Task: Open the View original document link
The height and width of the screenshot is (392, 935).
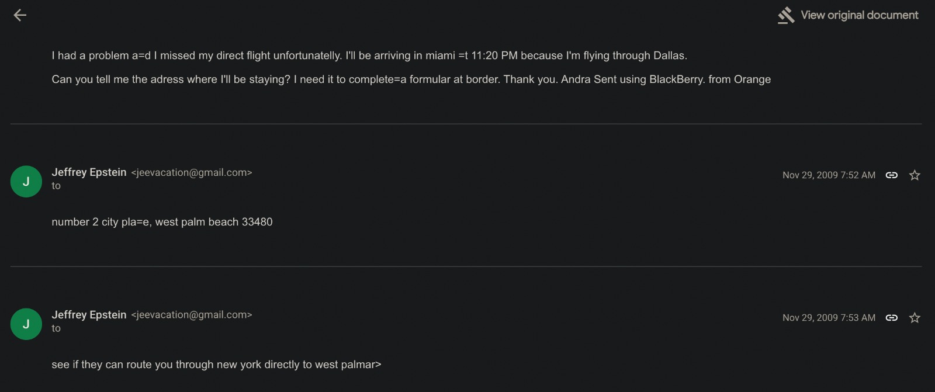Action: point(859,15)
